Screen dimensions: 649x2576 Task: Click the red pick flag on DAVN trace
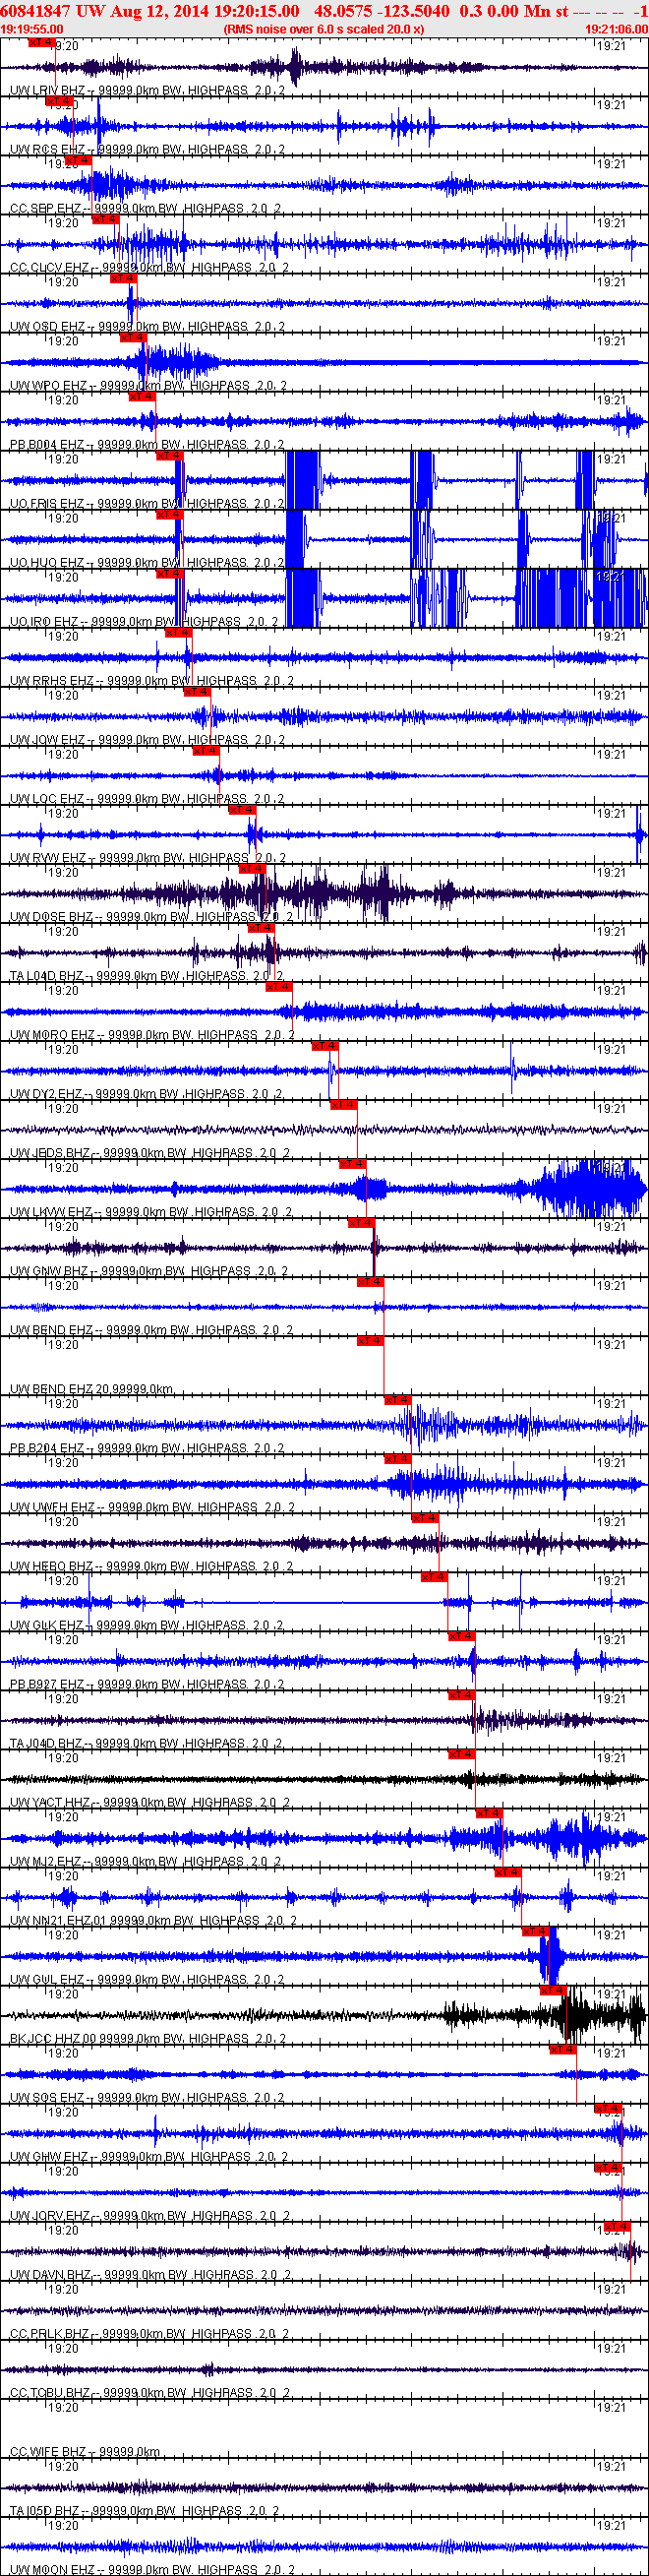click(x=617, y=2225)
